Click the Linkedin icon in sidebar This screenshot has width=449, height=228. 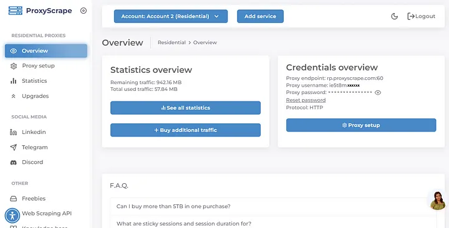click(x=14, y=132)
